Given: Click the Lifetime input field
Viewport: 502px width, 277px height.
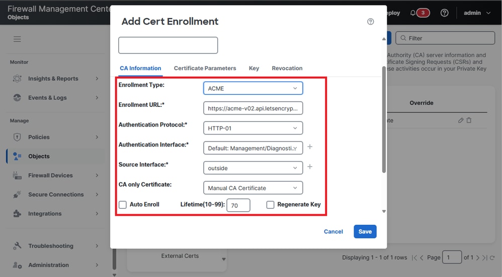Looking at the screenshot, I should (238, 205).
